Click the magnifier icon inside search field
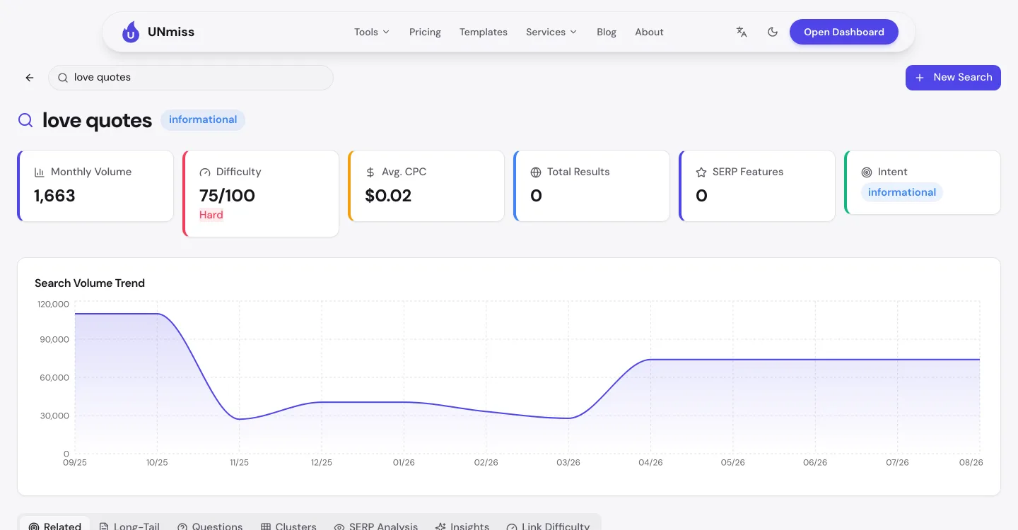Screen dimensions: 1018x530 pos(63,78)
